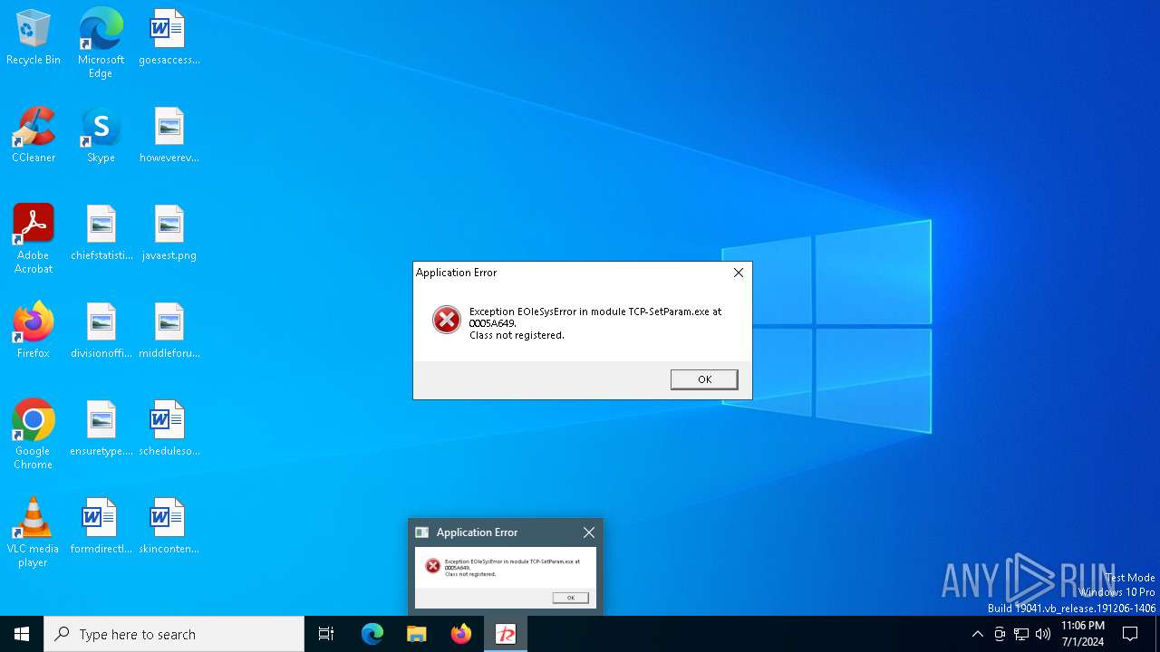Show hidden system tray icons
This screenshot has height=652, width=1160.
click(x=977, y=634)
